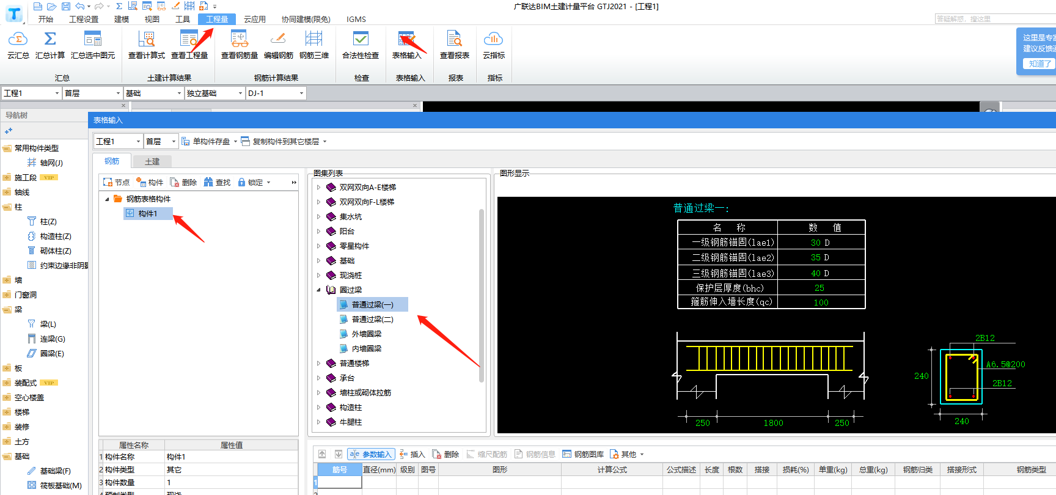Screen dimensions: 1056x495
Task: Expand 构造柱 atlas node
Action: pyautogui.click(x=318, y=407)
